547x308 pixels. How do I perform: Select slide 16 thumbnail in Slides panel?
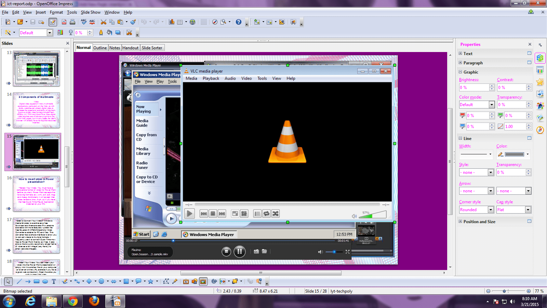(37, 194)
